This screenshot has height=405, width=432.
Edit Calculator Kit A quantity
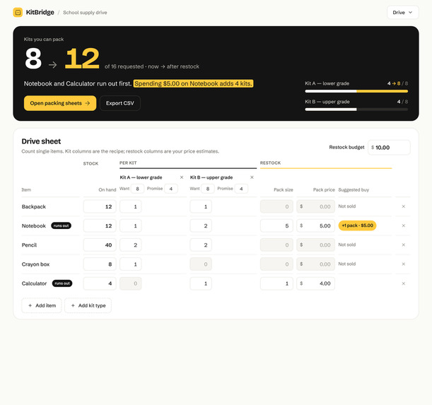coord(131,283)
